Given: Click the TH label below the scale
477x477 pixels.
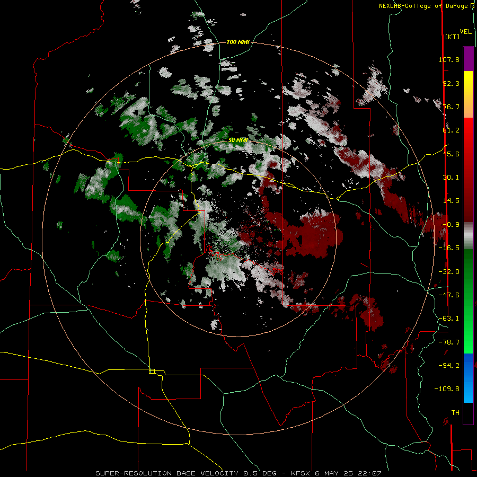Looking at the screenshot, I should point(455,413).
